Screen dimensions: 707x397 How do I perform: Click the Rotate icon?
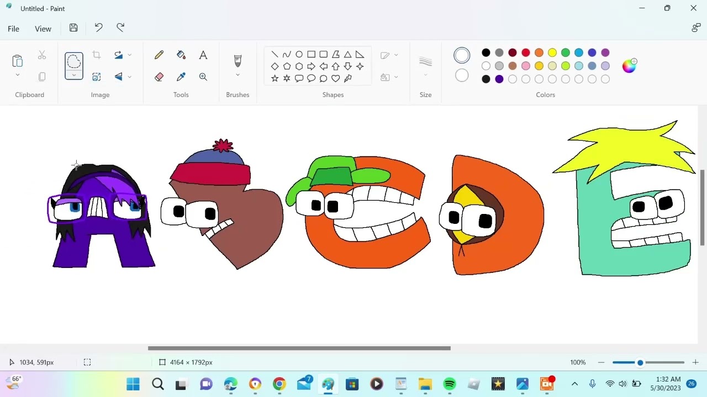pyautogui.click(x=118, y=55)
